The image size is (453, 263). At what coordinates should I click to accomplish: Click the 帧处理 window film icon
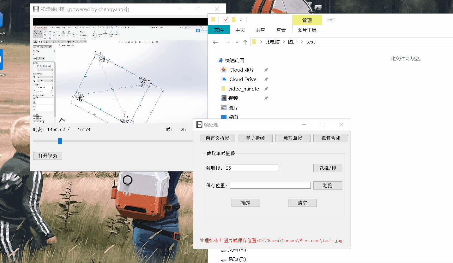point(199,125)
